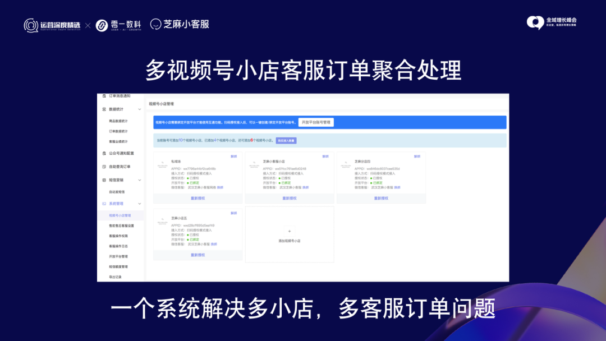Screen dimensions: 606x341
Task: Click 解绑 on the 私域场 card
Action: [234, 156]
